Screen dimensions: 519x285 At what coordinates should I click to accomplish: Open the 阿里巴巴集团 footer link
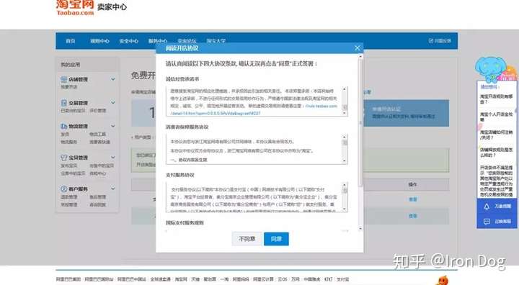pos(68,279)
